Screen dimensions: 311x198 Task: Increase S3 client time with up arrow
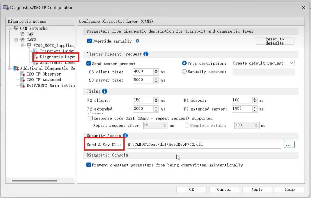[x=156, y=70]
